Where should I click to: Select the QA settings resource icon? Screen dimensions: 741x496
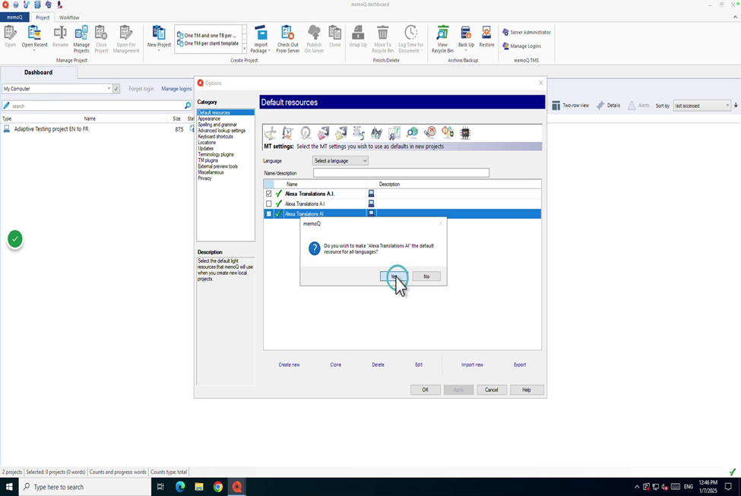pos(288,133)
